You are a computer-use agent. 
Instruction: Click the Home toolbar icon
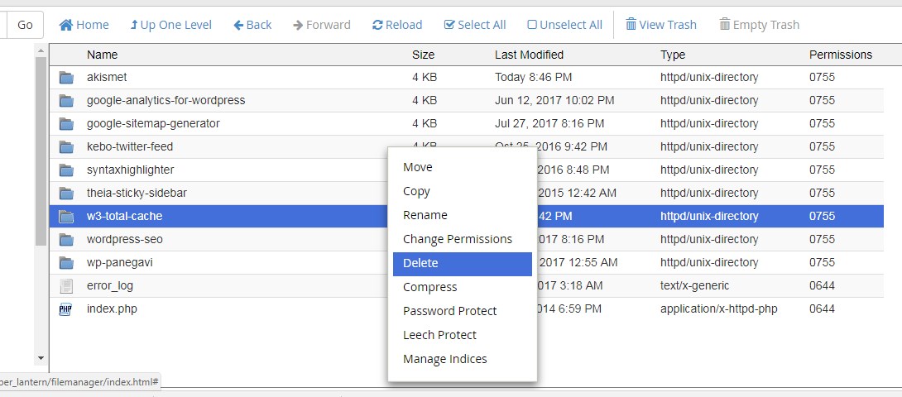click(x=66, y=25)
